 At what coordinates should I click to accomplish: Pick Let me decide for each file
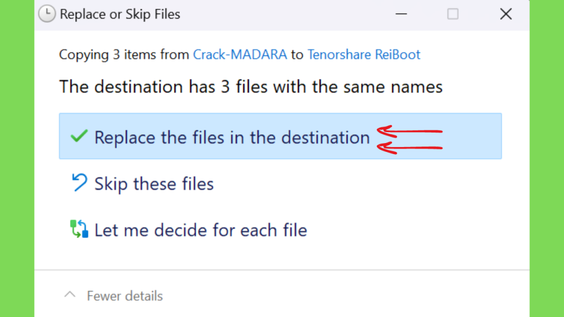pyautogui.click(x=200, y=230)
